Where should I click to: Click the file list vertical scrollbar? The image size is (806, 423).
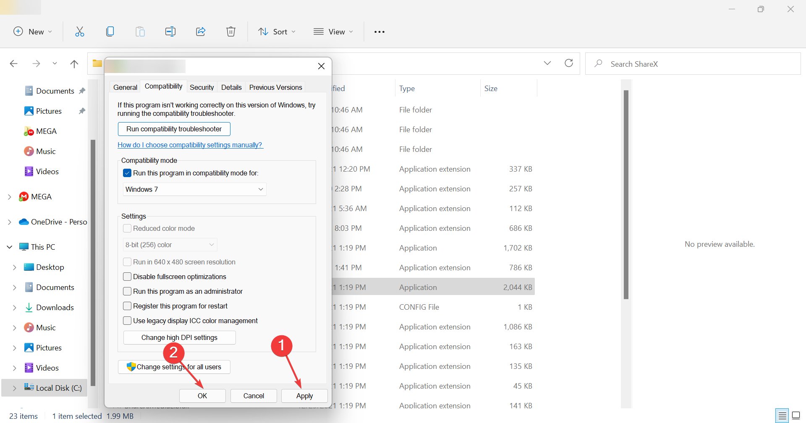point(626,195)
